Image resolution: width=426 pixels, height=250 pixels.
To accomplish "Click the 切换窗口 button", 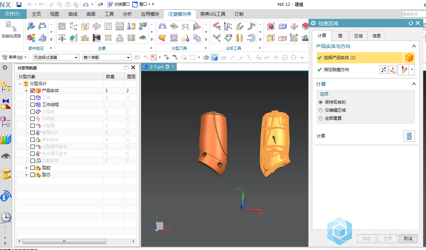I will [119, 4].
